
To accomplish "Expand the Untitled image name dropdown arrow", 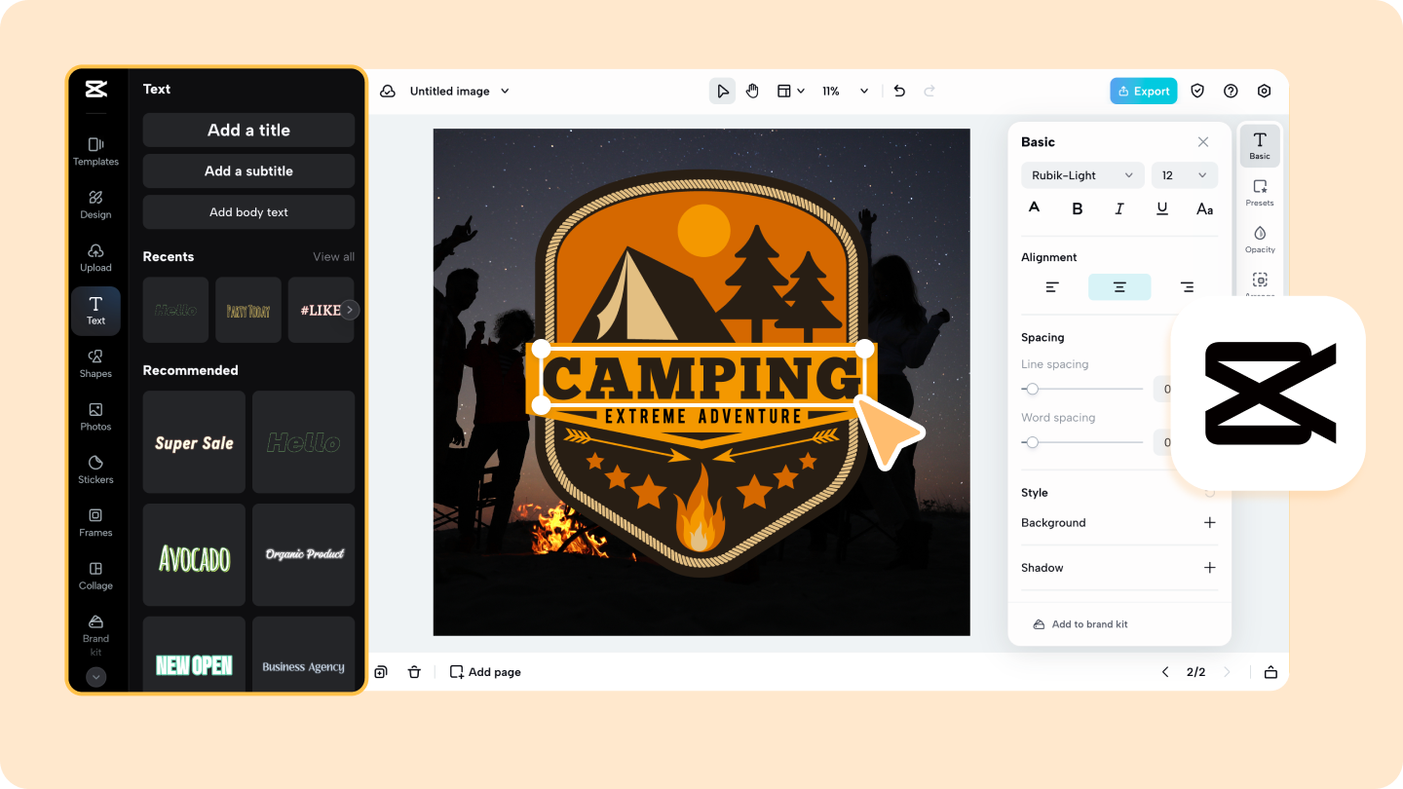I will (505, 91).
